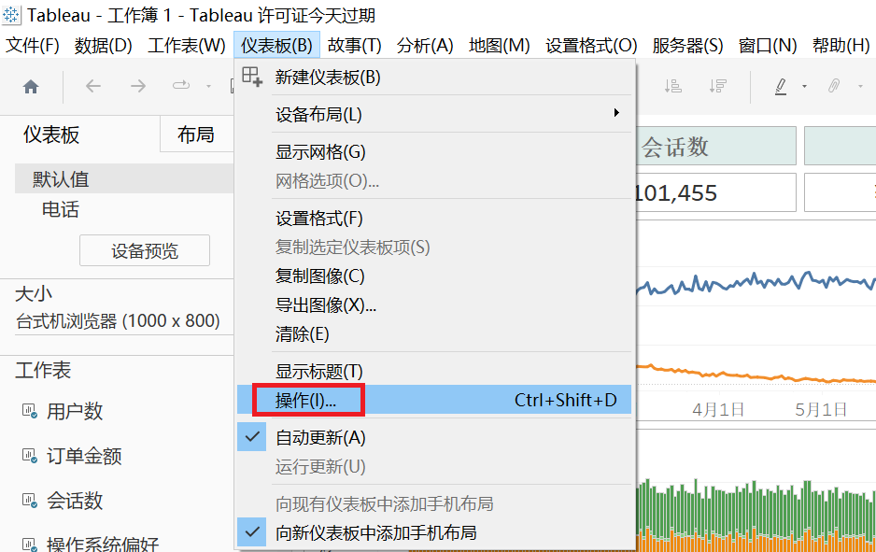Switch to the 布局 tab
876x552 pixels.
tap(196, 134)
